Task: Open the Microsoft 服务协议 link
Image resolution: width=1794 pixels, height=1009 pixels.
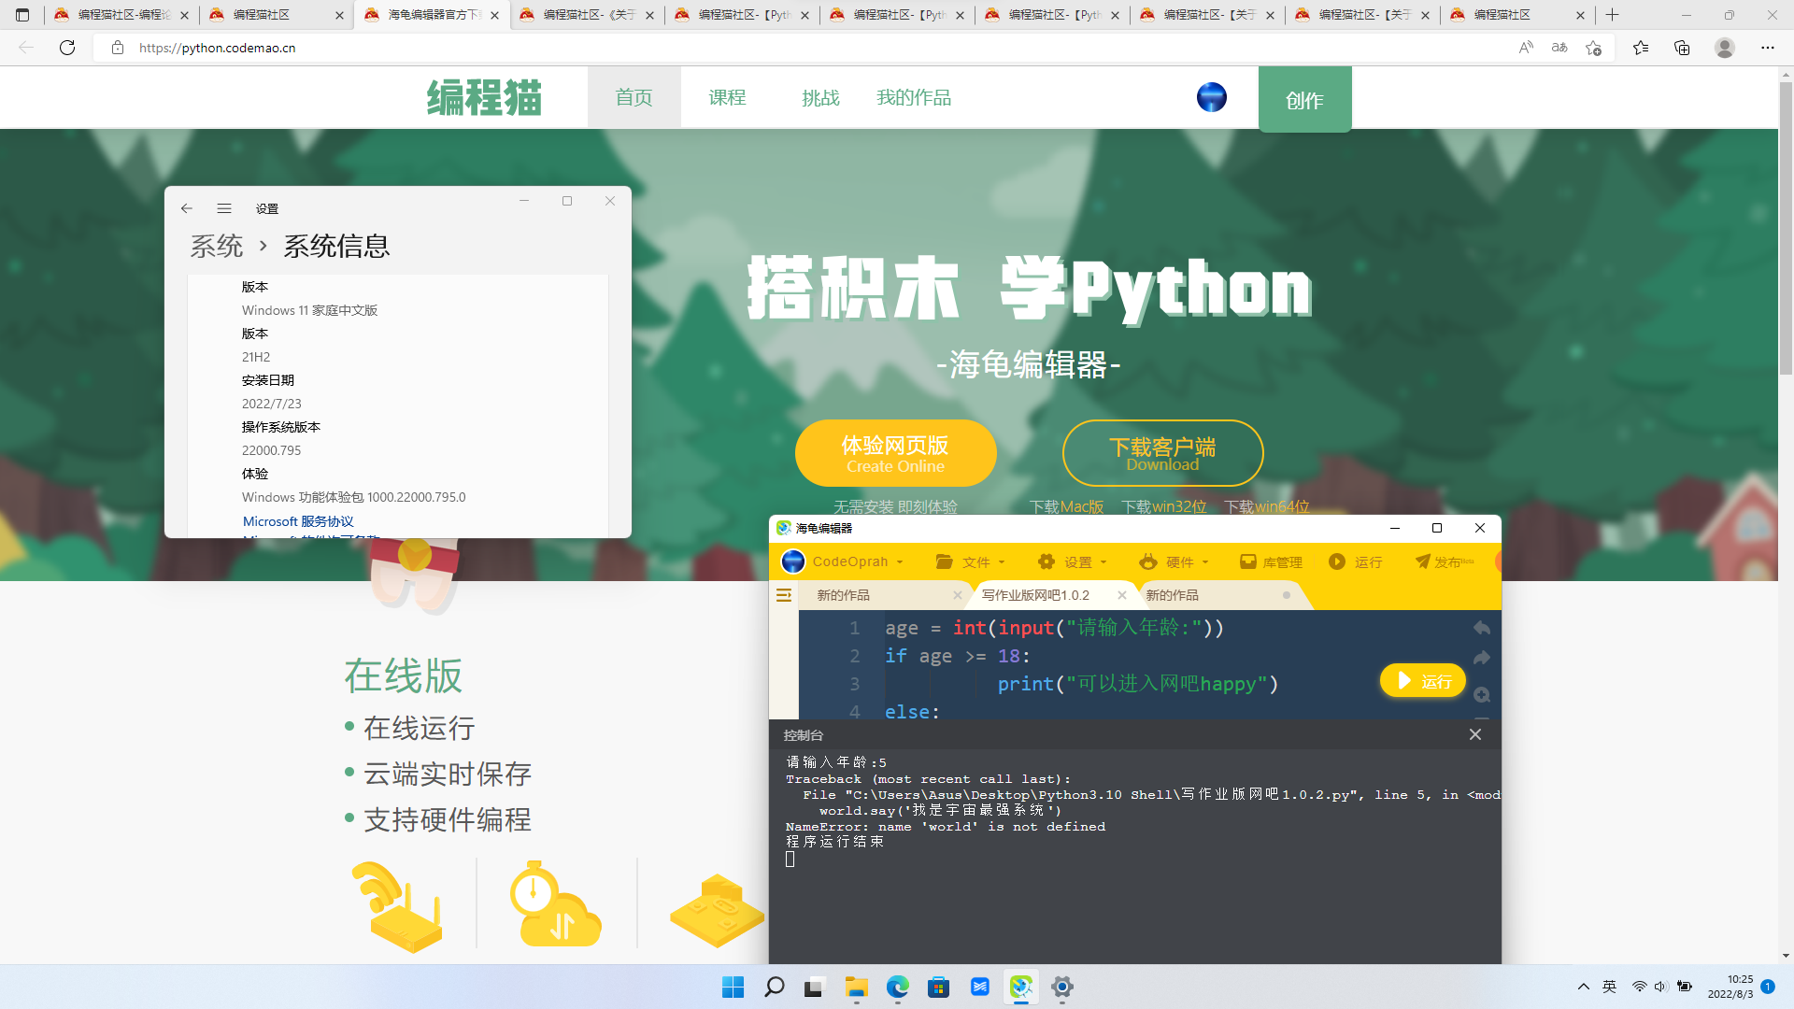Action: pyautogui.click(x=298, y=521)
